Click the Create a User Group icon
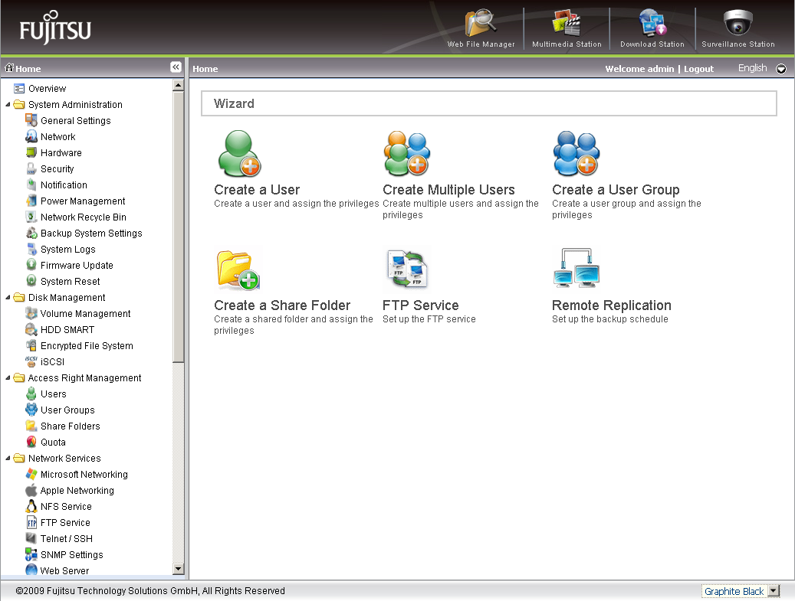 point(576,154)
